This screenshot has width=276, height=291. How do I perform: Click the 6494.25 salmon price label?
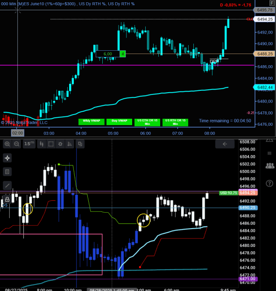pyautogui.click(x=248, y=193)
